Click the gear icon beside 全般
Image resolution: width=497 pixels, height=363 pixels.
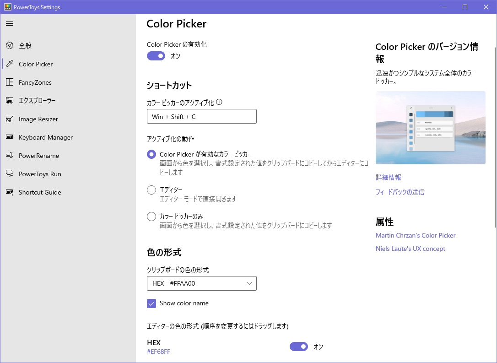point(10,45)
